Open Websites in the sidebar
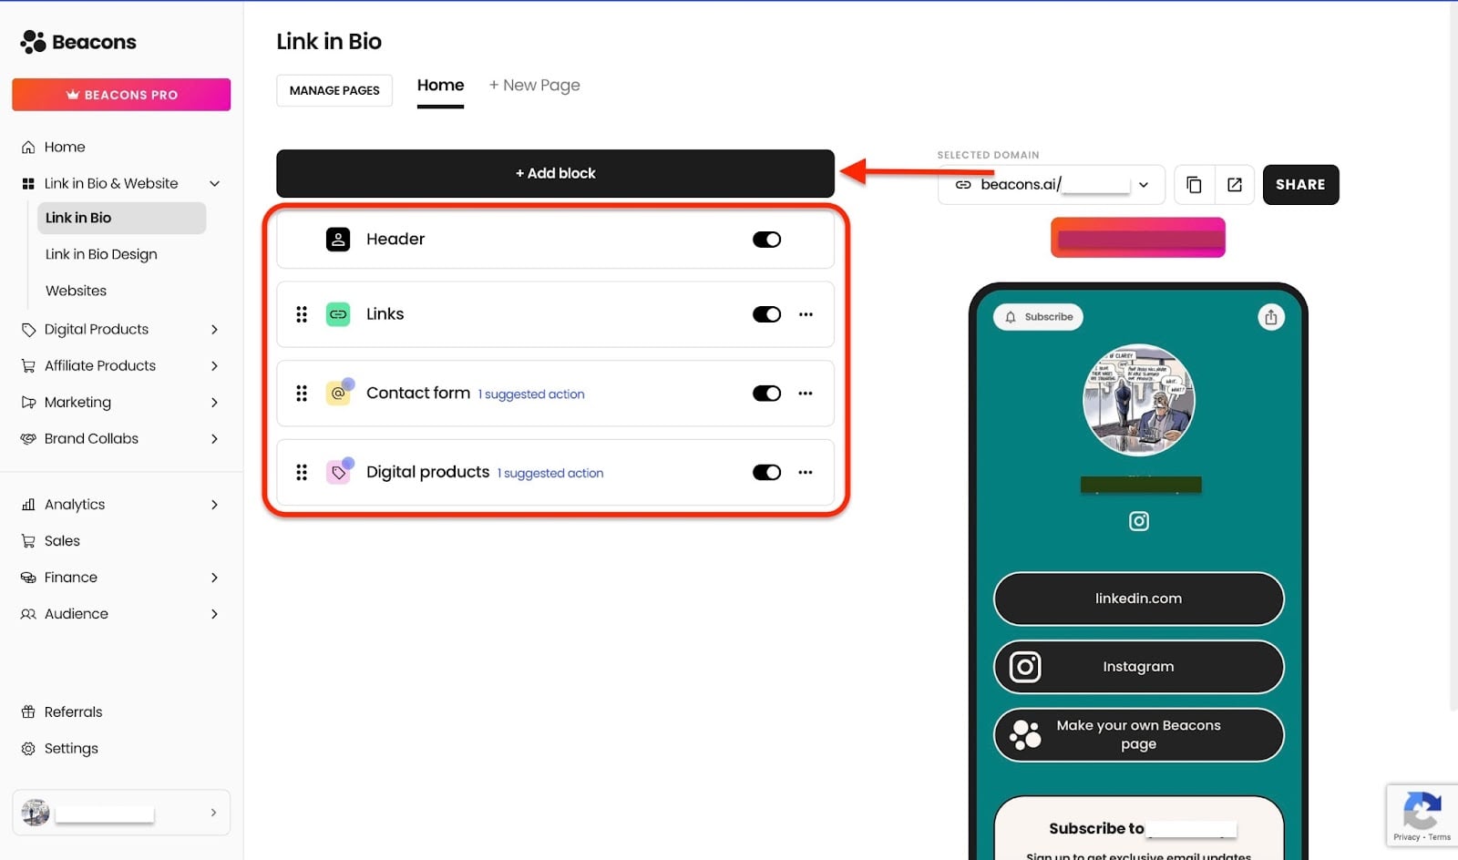Viewport: 1458px width, 860px height. point(76,291)
